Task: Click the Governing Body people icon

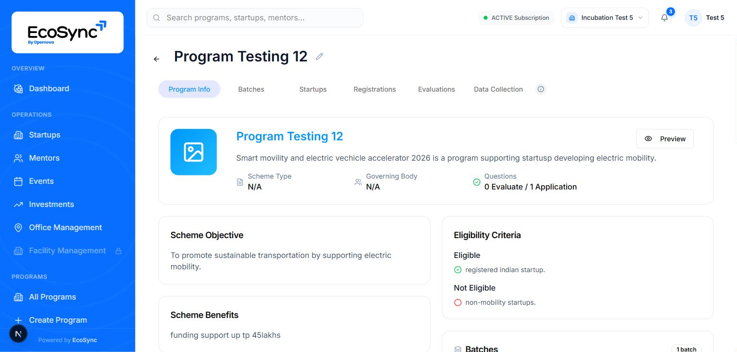Action: 358,182
